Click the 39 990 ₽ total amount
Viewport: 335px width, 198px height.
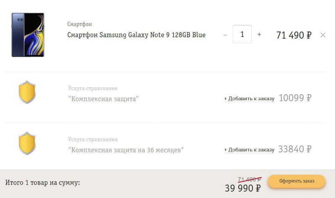[x=243, y=188]
